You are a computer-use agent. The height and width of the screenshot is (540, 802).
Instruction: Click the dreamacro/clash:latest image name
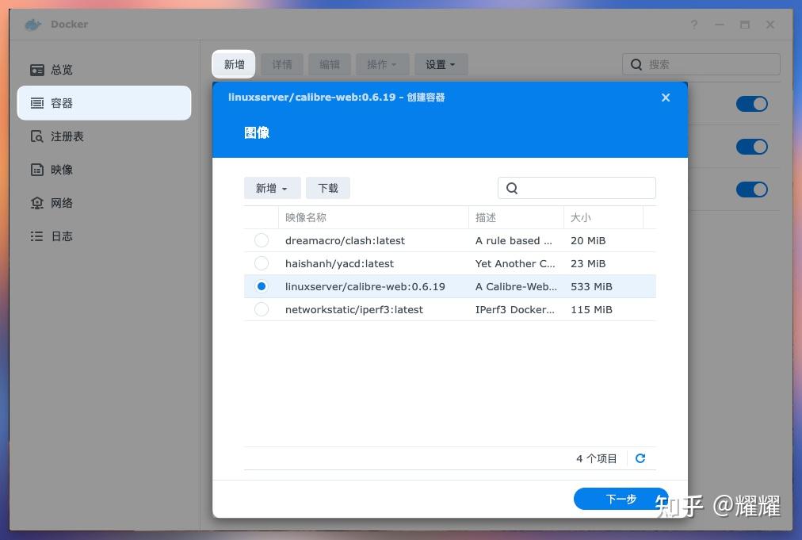(345, 240)
